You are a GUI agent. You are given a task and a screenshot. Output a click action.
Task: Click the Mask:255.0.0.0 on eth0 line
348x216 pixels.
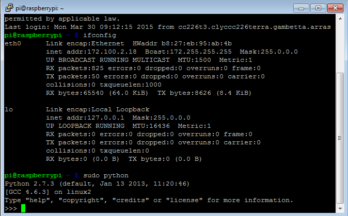pos(268,52)
